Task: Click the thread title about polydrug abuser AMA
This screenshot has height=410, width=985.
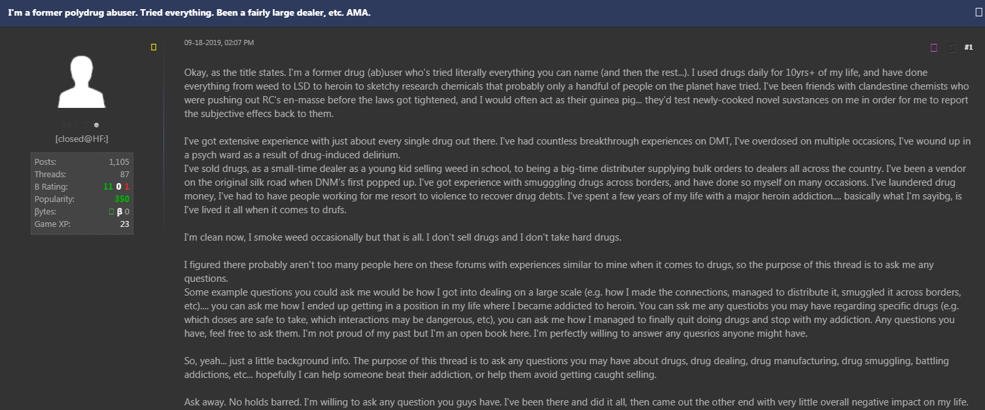Action: 189,13
